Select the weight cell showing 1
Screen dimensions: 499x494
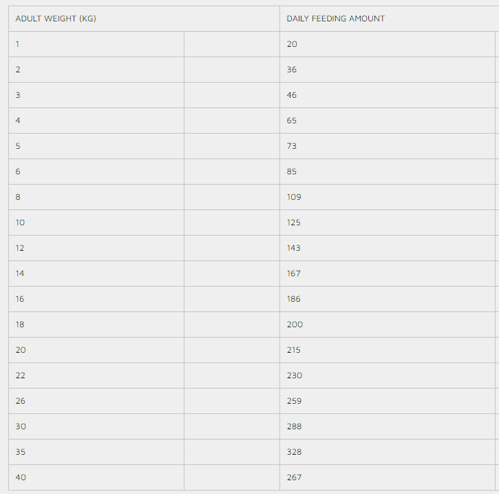click(x=18, y=44)
